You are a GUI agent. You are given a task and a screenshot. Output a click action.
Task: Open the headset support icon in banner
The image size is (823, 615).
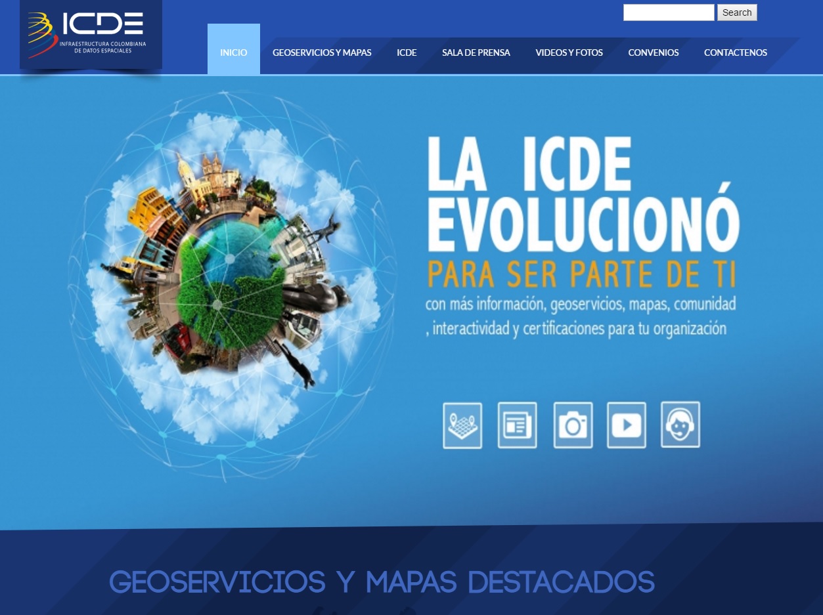pyautogui.click(x=680, y=425)
